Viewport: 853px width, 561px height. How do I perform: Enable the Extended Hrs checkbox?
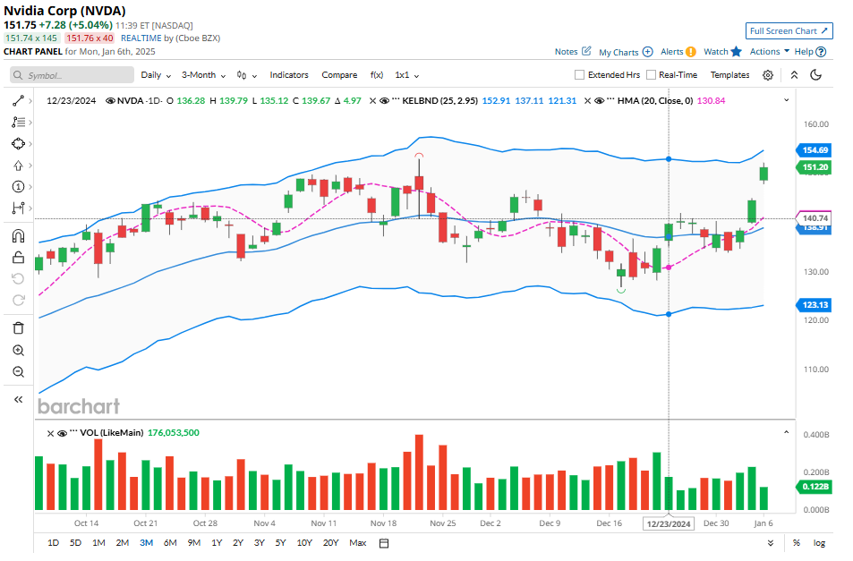click(x=580, y=75)
